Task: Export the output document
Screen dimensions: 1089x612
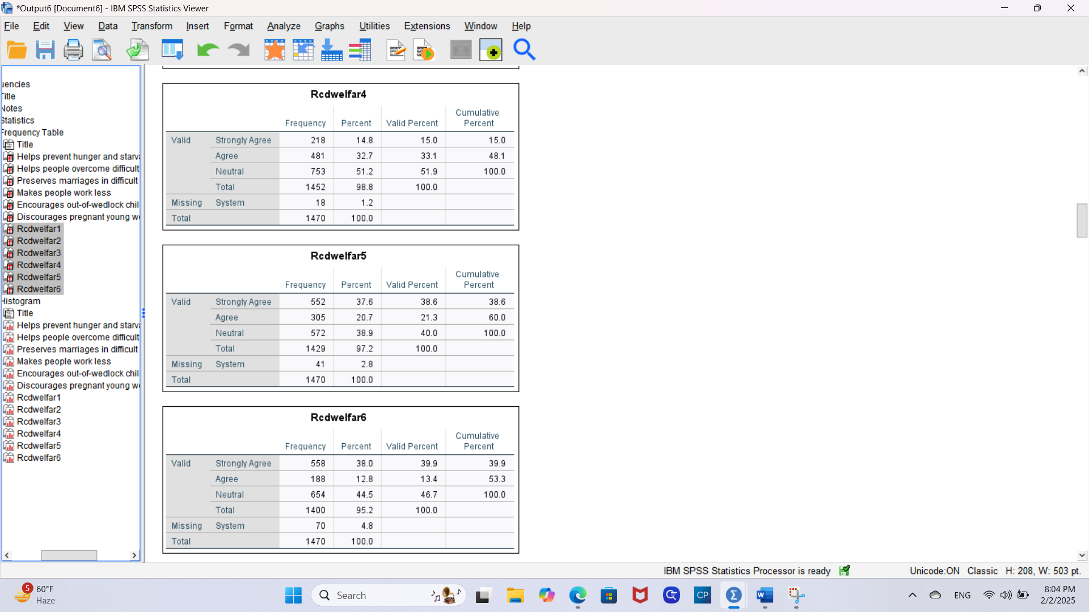Action: (x=137, y=50)
